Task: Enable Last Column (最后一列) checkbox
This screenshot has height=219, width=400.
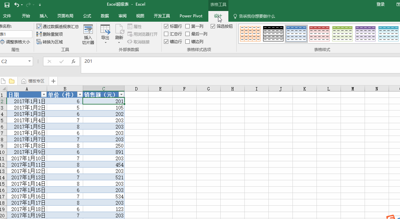Action: (188, 34)
